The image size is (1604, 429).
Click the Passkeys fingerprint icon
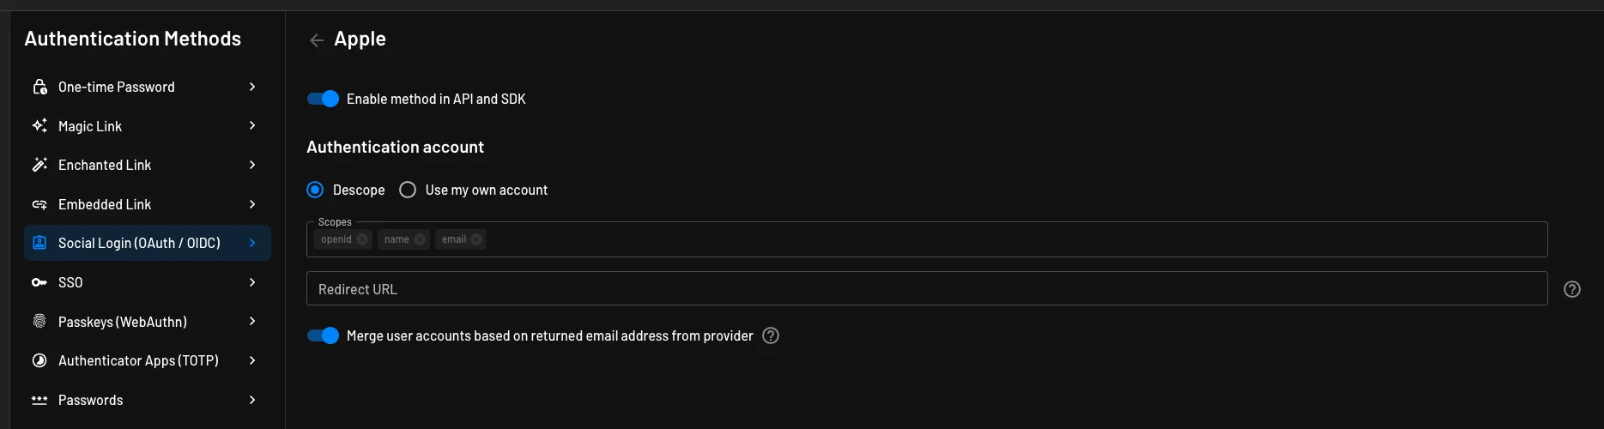tap(39, 322)
